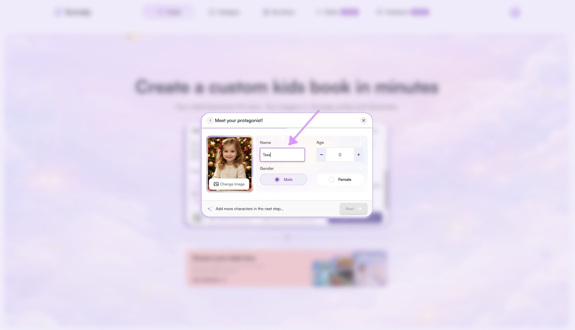Viewport: 575px width, 330px height.
Task: Click the Add more characters text
Action: coord(249,209)
